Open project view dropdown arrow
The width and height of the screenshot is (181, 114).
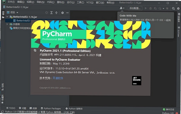point(17,12)
